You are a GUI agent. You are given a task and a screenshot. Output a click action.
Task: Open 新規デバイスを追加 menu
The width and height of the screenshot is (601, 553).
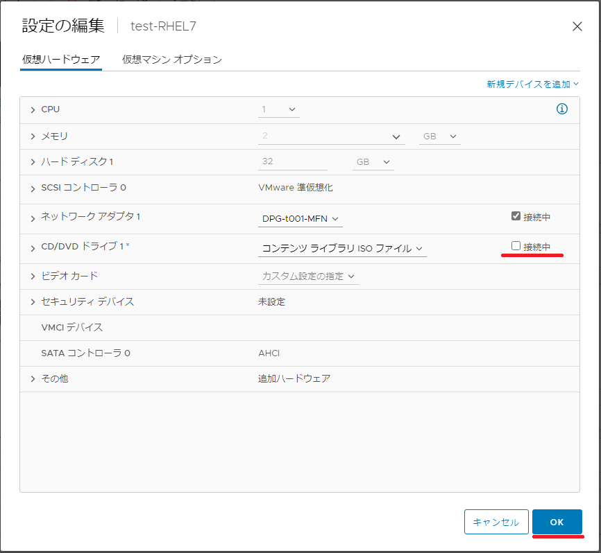click(532, 84)
